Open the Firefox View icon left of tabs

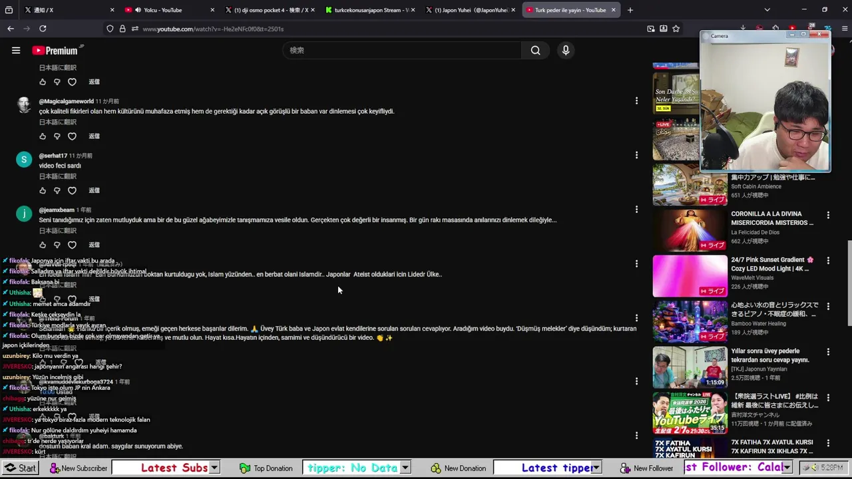(x=9, y=10)
